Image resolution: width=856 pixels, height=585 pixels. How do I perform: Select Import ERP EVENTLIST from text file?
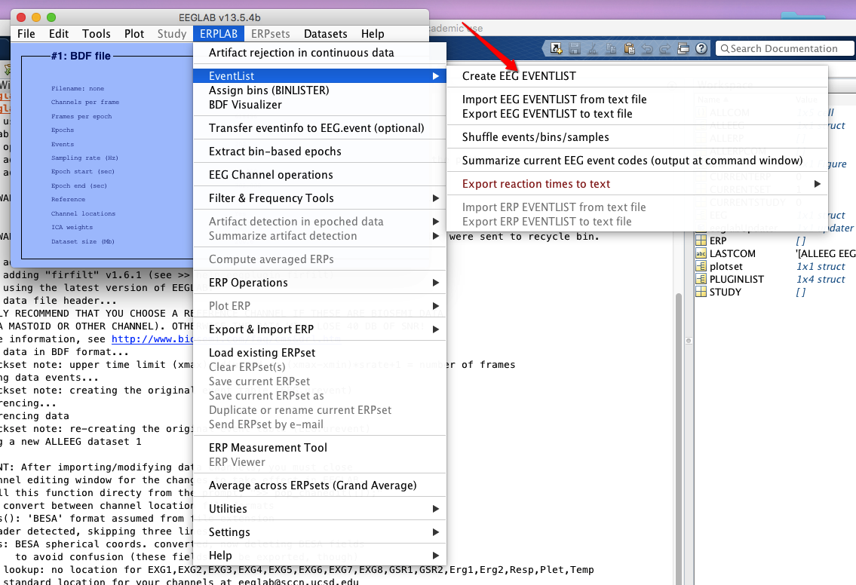[637, 207]
